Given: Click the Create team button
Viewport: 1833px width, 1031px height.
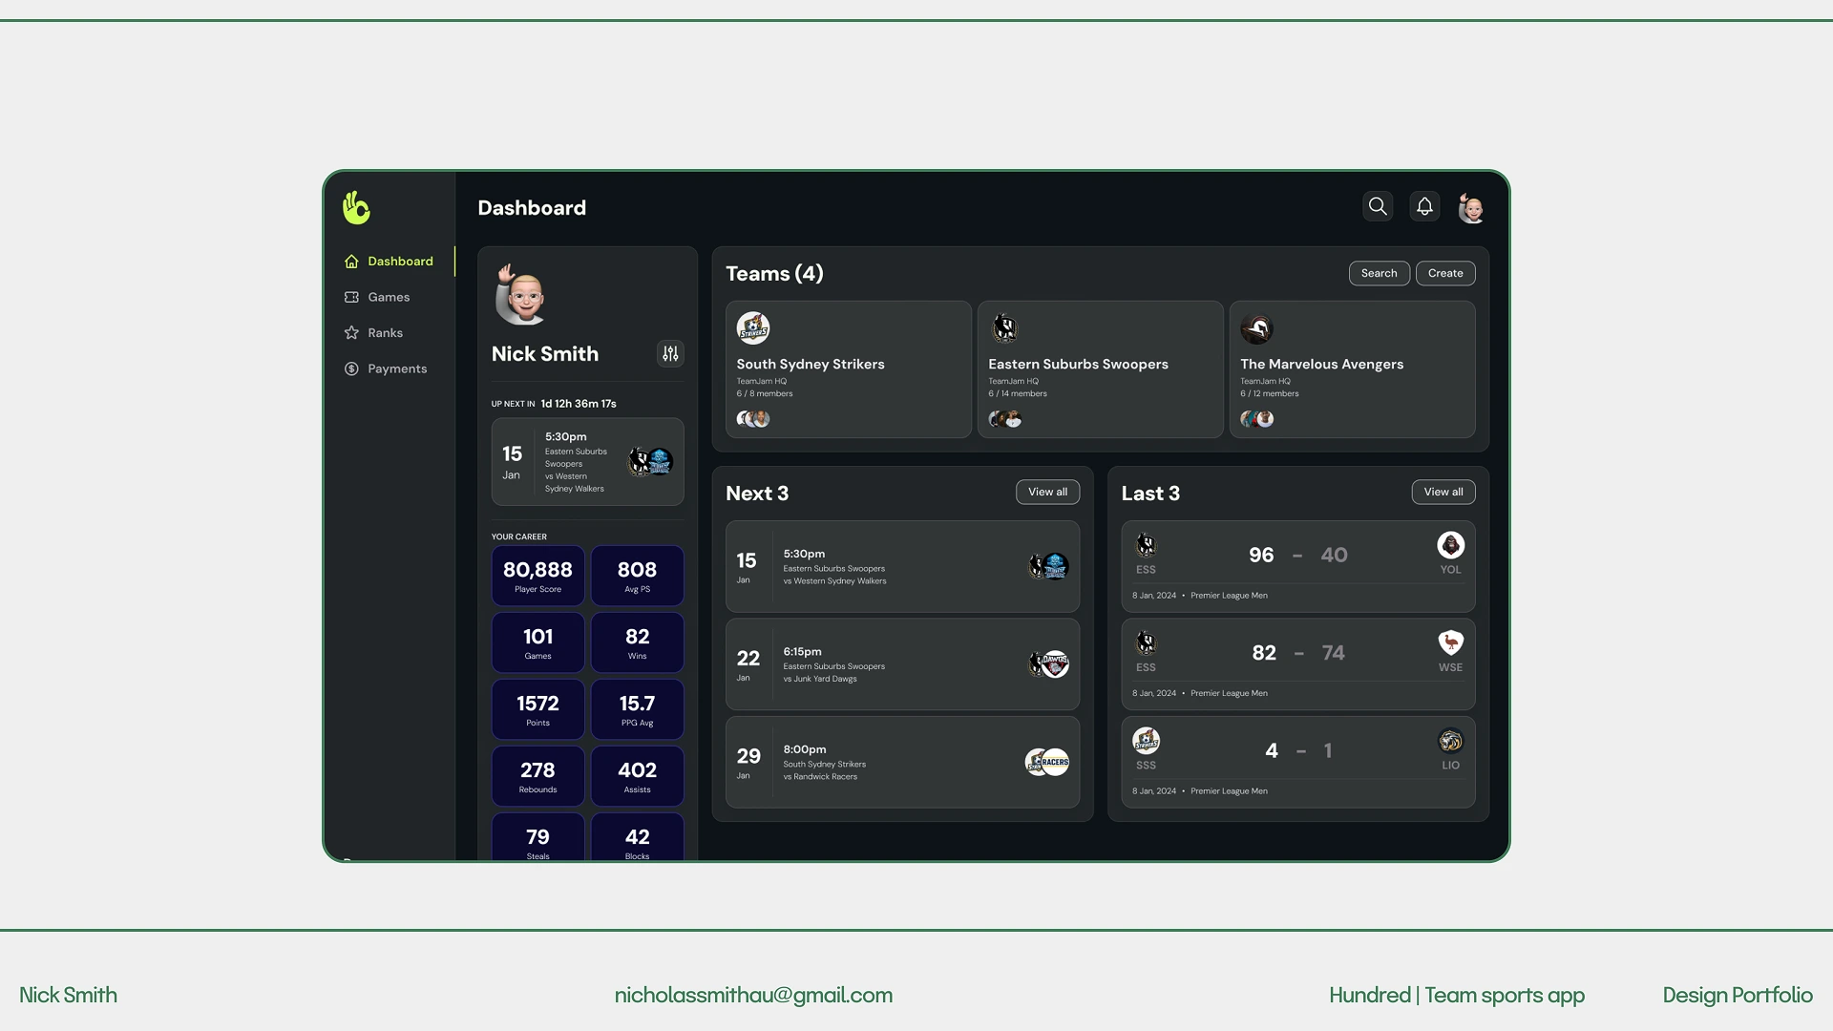Looking at the screenshot, I should 1444,273.
